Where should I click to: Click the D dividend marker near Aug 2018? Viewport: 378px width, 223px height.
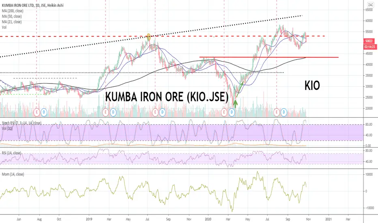tap(44, 112)
